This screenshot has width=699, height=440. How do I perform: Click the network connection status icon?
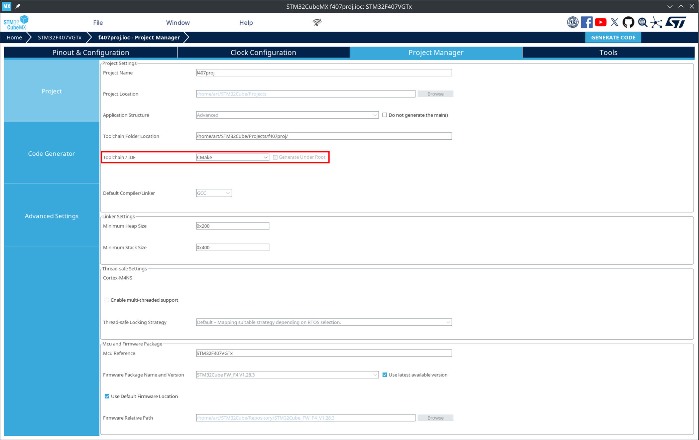coord(317,22)
